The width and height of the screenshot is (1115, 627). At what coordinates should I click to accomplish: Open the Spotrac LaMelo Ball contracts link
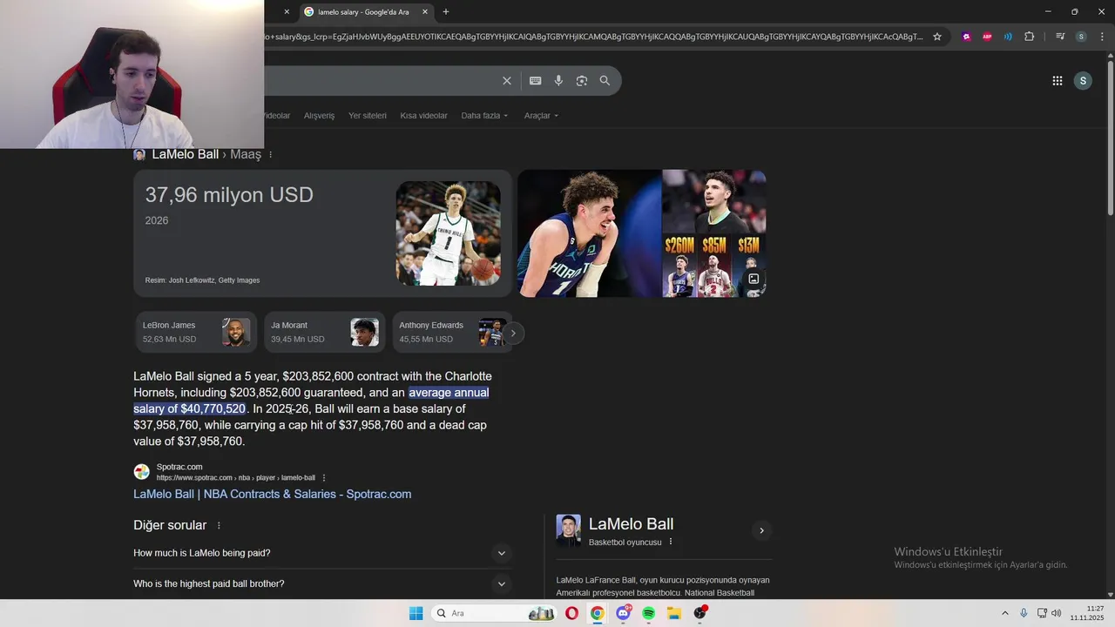pyautogui.click(x=272, y=494)
